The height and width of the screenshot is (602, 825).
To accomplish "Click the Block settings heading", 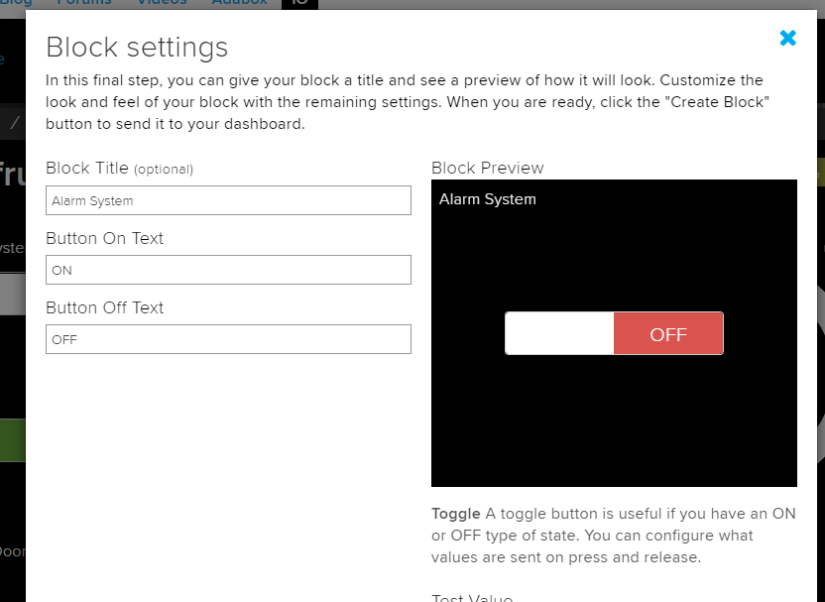I will coord(137,47).
